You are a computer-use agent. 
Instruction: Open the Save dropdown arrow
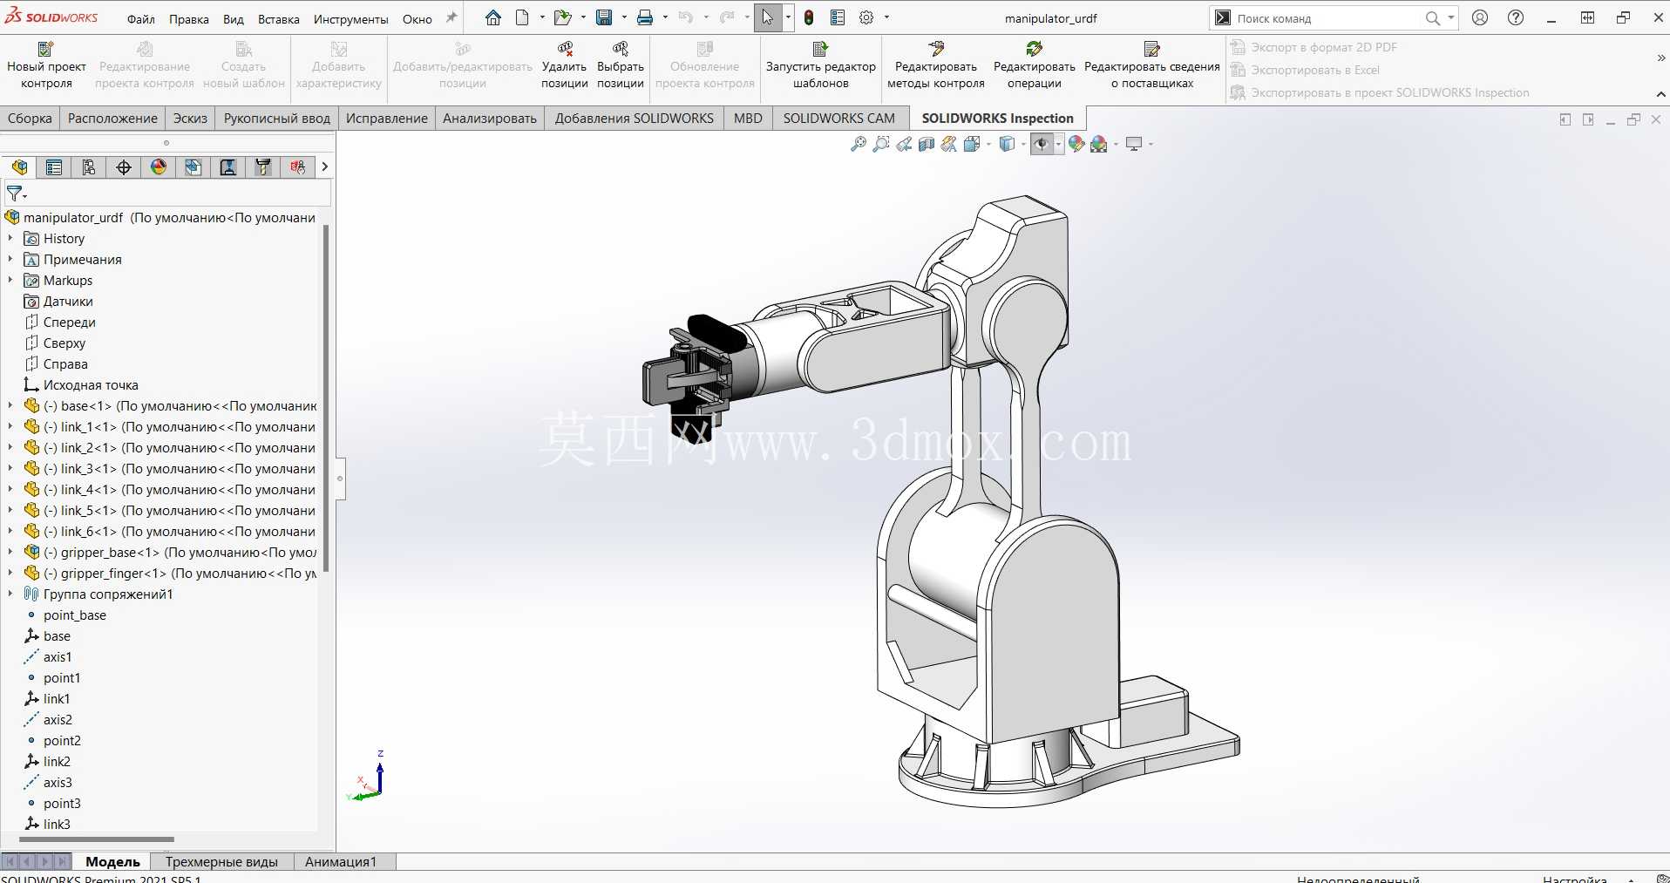(x=624, y=17)
